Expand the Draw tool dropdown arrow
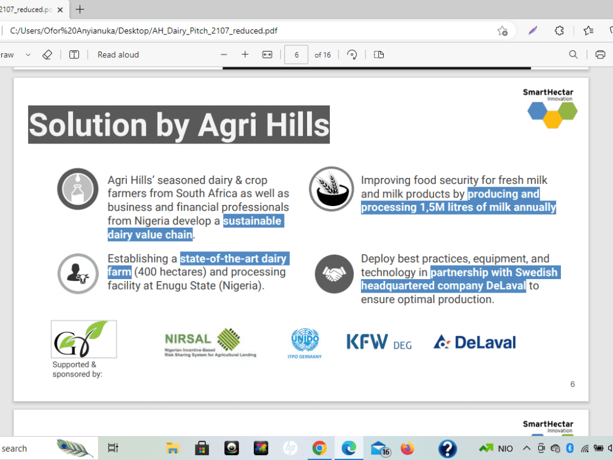The width and height of the screenshot is (613, 460). pos(28,55)
